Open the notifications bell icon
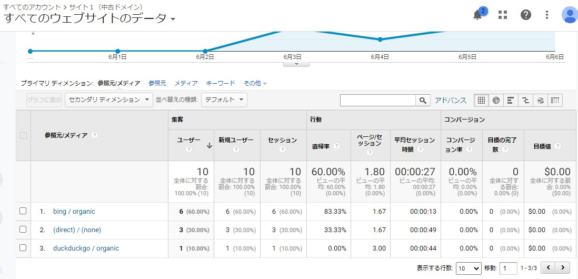The height and width of the screenshot is (279, 578). coord(477,15)
